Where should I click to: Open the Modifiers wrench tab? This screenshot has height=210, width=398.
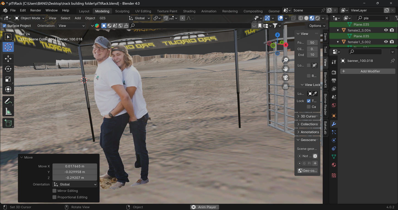[334, 124]
